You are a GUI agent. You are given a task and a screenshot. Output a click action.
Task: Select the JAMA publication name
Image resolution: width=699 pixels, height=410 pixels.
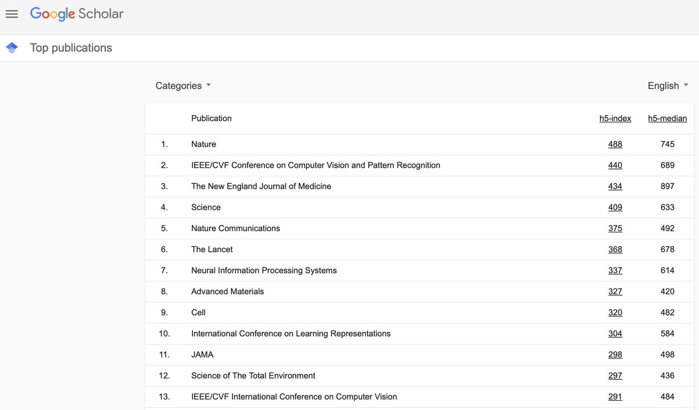(x=203, y=355)
